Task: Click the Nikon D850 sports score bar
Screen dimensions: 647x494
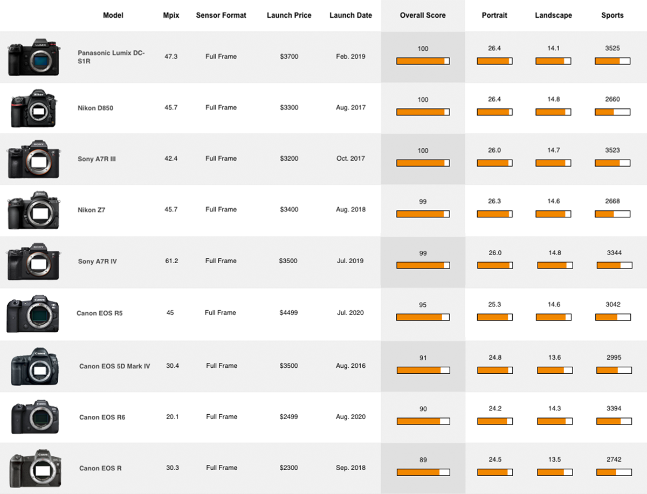Action: 612,112
